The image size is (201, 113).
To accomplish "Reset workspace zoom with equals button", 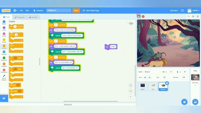I will click(131, 97).
